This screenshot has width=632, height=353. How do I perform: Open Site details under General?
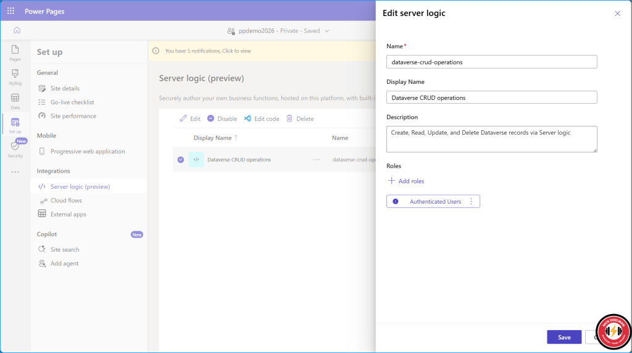(65, 88)
